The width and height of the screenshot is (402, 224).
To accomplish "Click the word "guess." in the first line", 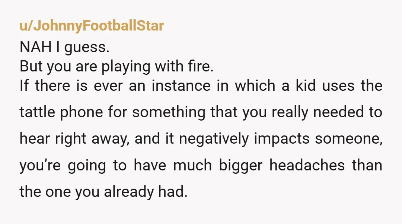I will pyautogui.click(x=87, y=48).
